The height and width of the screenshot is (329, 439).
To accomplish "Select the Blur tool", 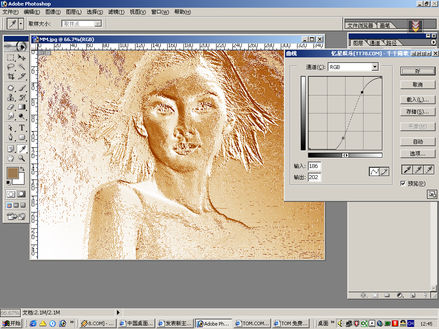I will pos(11,116).
